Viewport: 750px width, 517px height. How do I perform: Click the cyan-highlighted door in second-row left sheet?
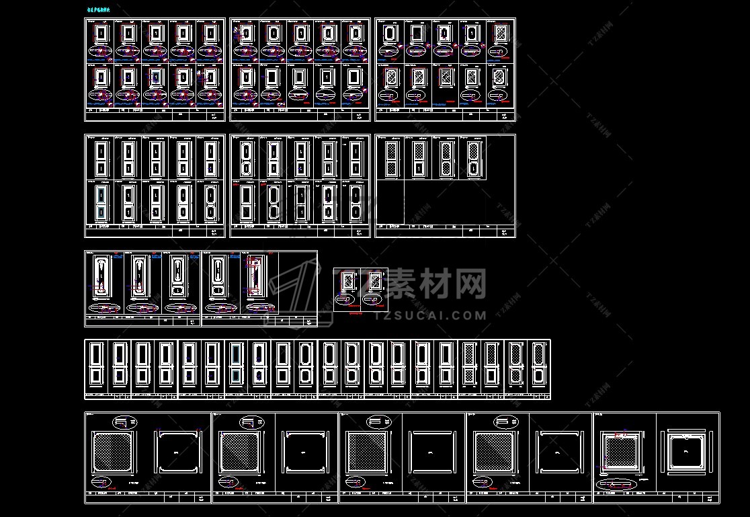click(x=101, y=204)
